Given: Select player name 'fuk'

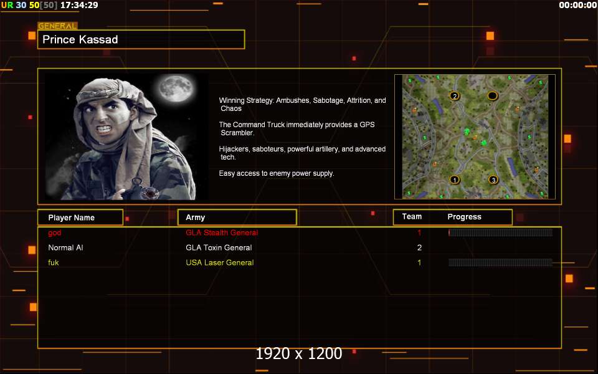Looking at the screenshot, I should (x=54, y=262).
